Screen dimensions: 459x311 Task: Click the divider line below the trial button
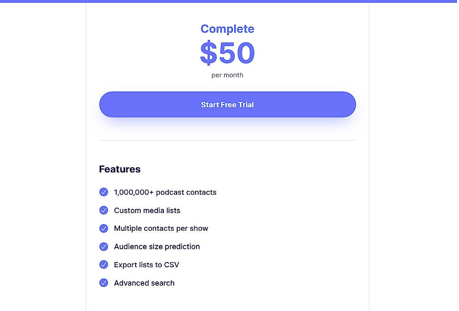point(227,140)
